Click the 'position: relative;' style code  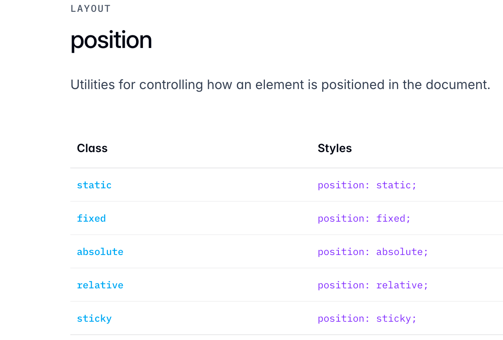[373, 285]
